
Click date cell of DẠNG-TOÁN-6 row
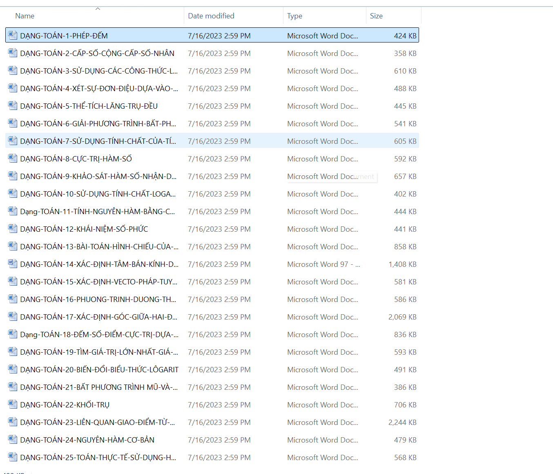(219, 123)
